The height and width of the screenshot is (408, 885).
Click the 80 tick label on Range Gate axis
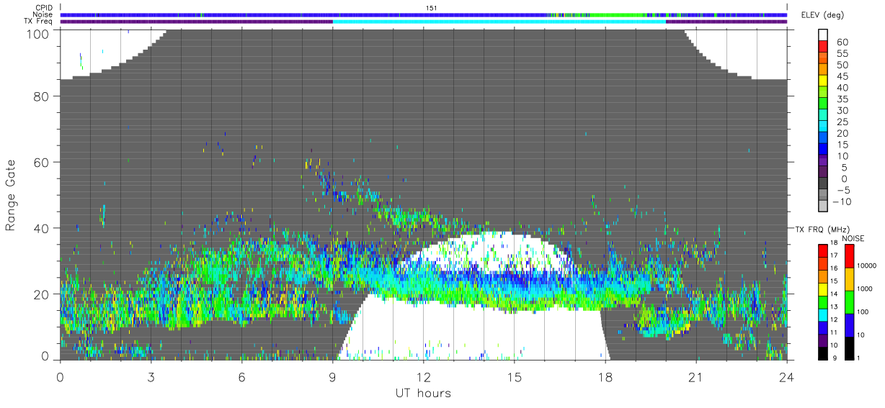pos(40,96)
